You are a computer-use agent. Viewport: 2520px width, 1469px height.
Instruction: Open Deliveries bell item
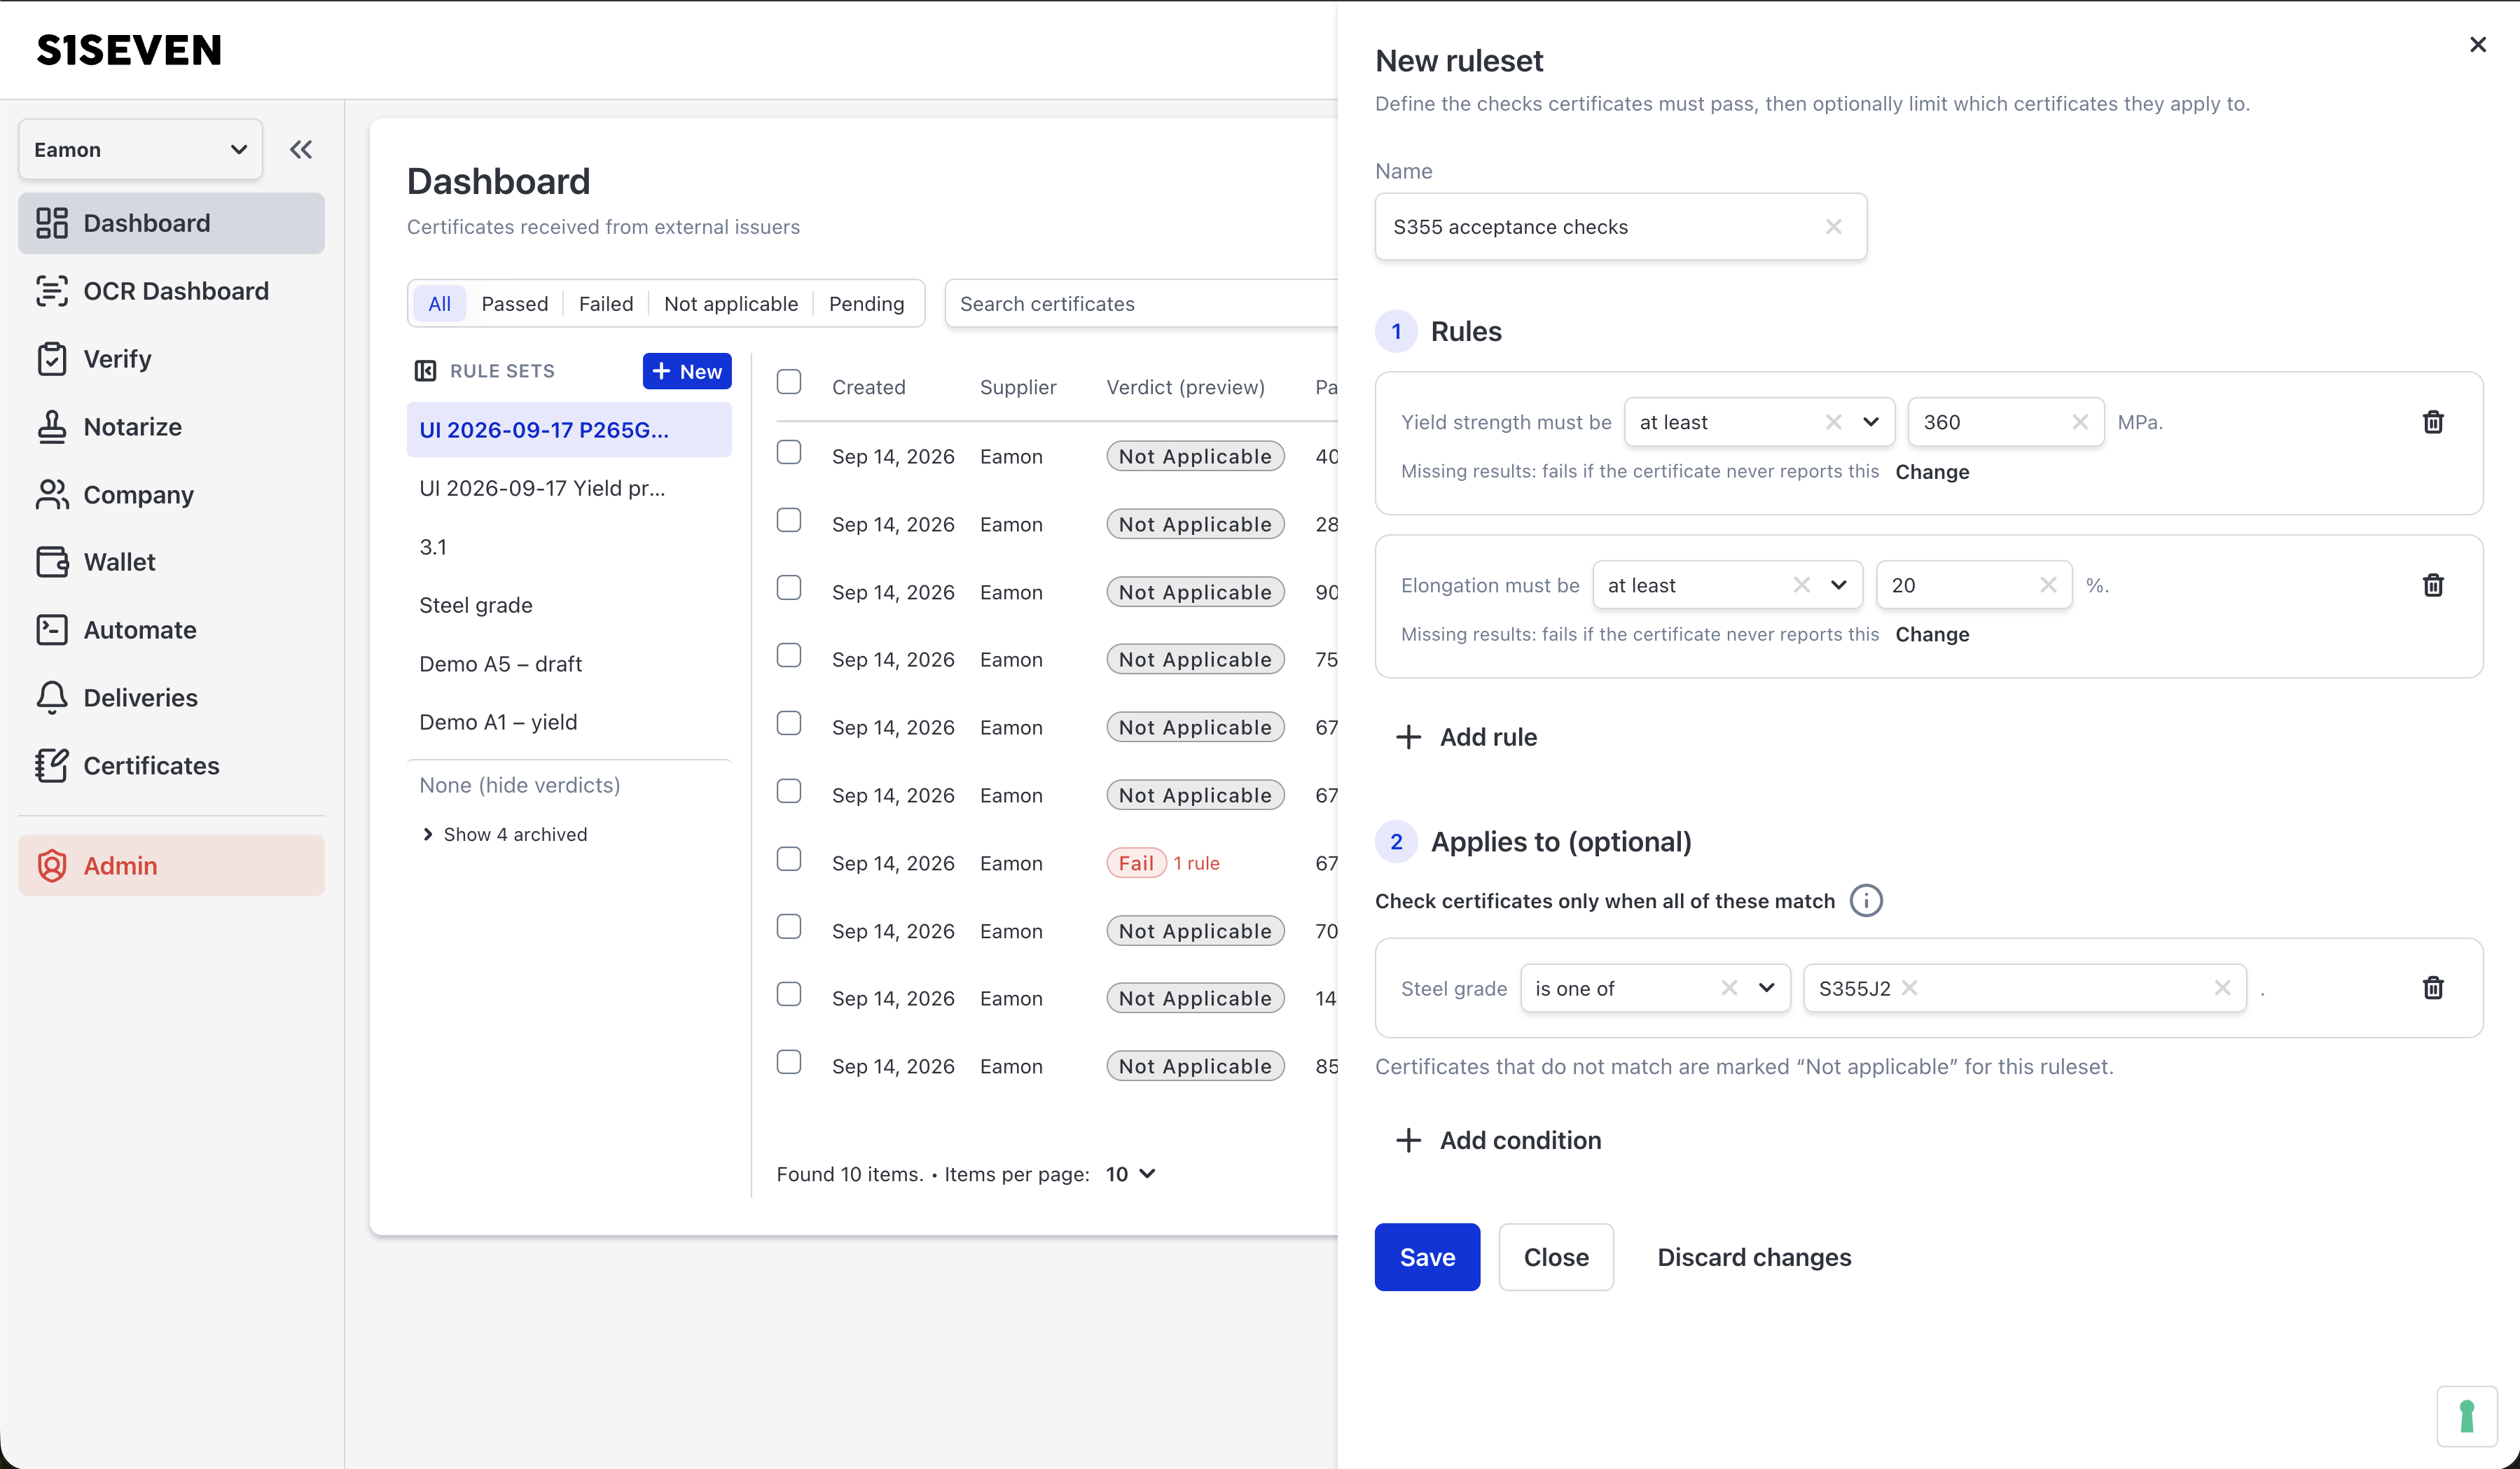coord(171,698)
